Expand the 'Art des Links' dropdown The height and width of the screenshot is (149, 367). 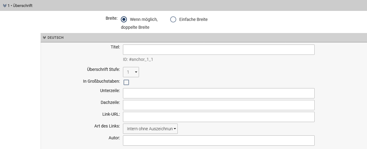150,129
